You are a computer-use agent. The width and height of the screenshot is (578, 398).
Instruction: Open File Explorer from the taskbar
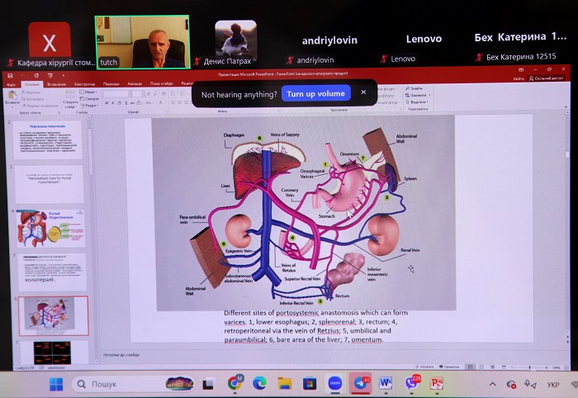tap(285, 383)
